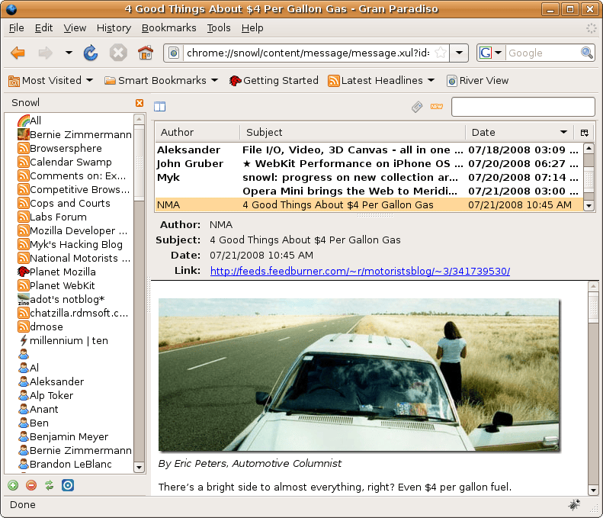Image resolution: width=603 pixels, height=518 pixels.
Task: Click the pencil mark-read icon
Action: (417, 107)
